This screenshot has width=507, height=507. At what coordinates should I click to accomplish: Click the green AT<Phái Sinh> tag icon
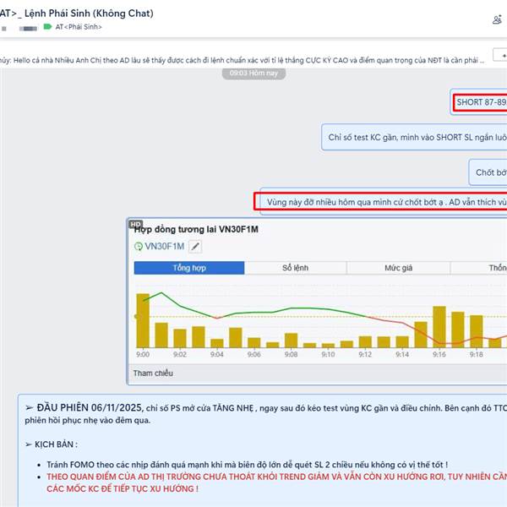pos(47,26)
